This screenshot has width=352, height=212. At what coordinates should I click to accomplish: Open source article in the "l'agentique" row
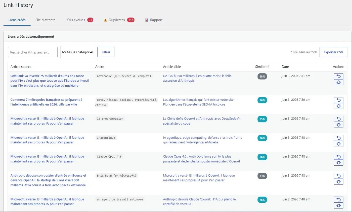47,140
